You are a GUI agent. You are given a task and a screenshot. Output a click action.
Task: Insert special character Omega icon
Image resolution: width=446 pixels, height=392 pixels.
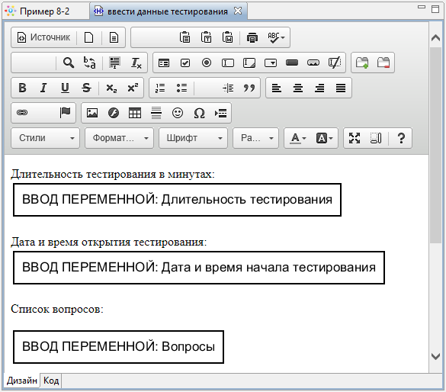[199, 113]
